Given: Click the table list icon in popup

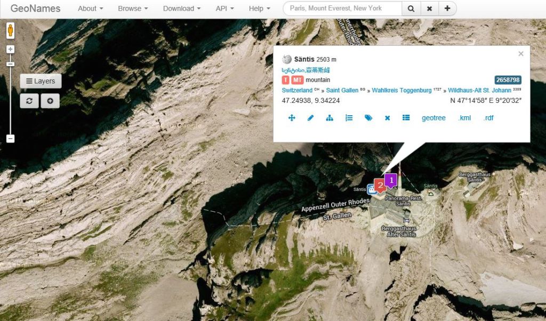Looking at the screenshot, I should click(406, 118).
